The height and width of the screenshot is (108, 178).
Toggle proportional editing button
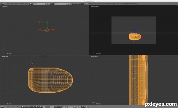(77, 107)
